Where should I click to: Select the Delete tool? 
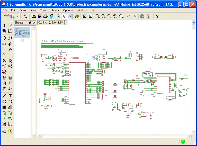4,61
